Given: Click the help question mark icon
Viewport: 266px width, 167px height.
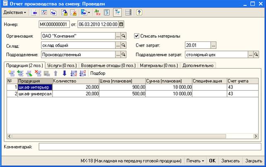Looking at the screenshot, I should (139, 12).
